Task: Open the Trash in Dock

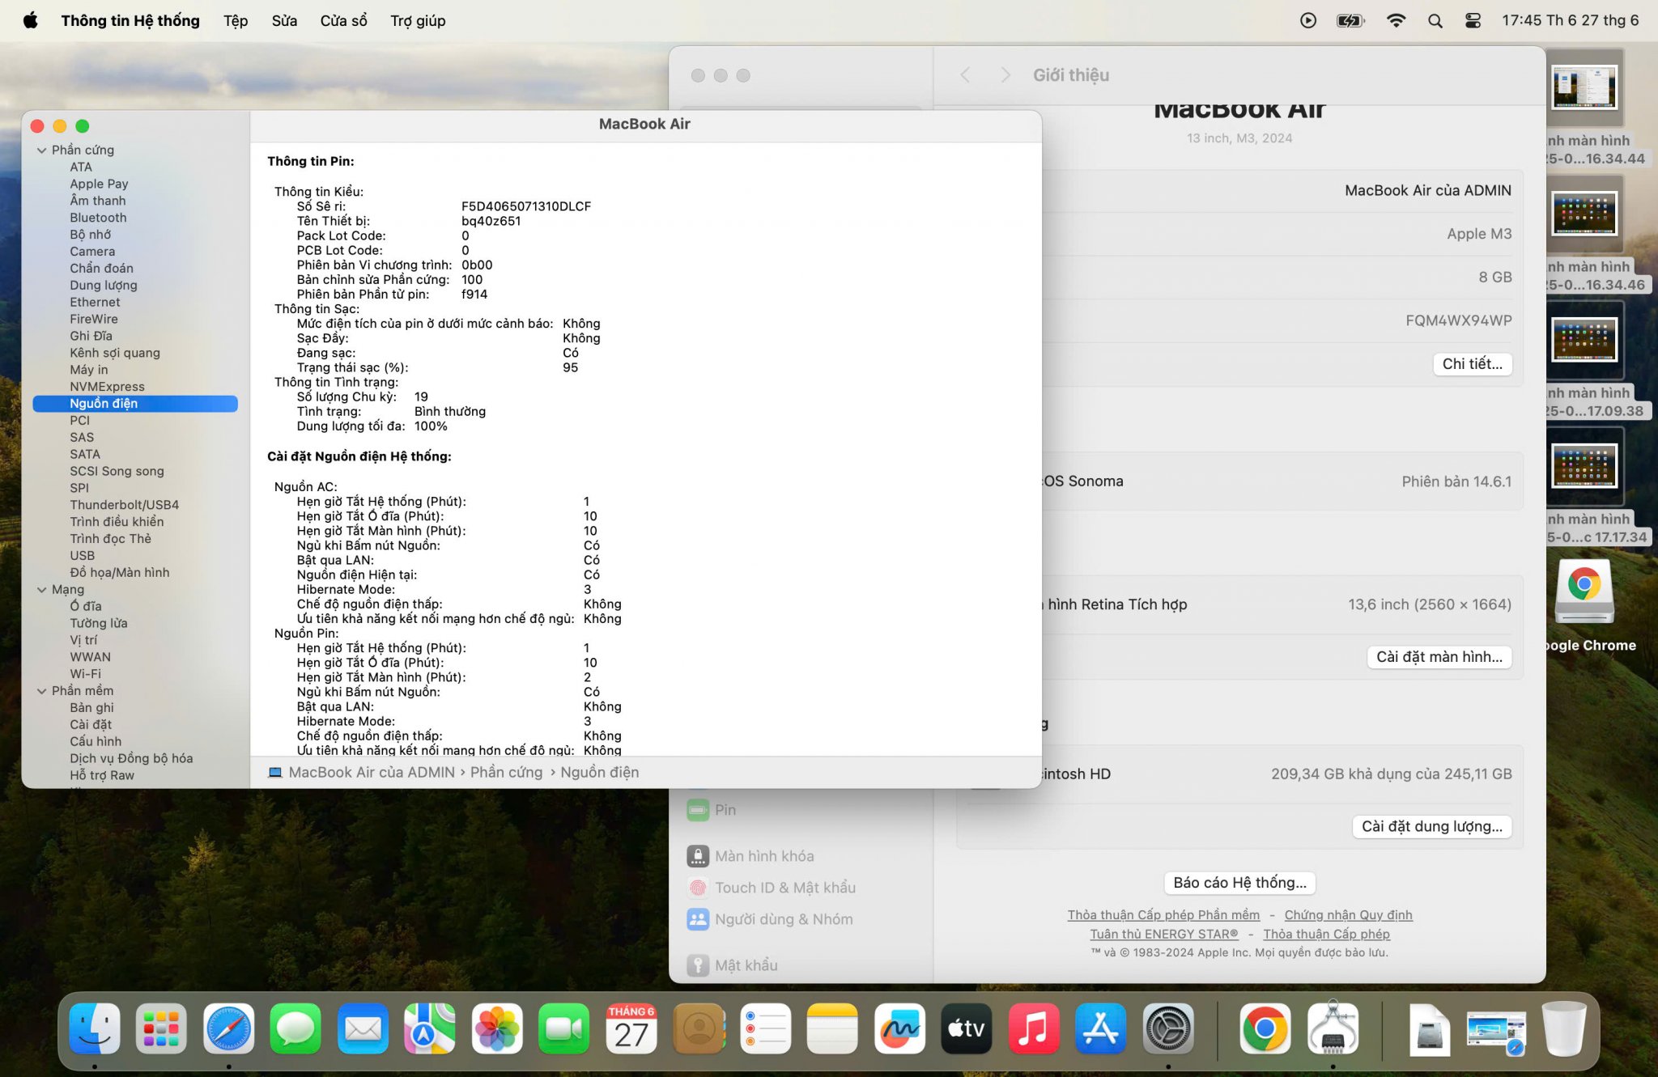Action: 1564,1028
